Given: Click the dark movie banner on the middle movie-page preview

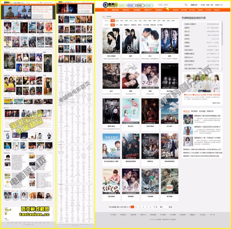Looking at the screenshot, I should (68, 9).
